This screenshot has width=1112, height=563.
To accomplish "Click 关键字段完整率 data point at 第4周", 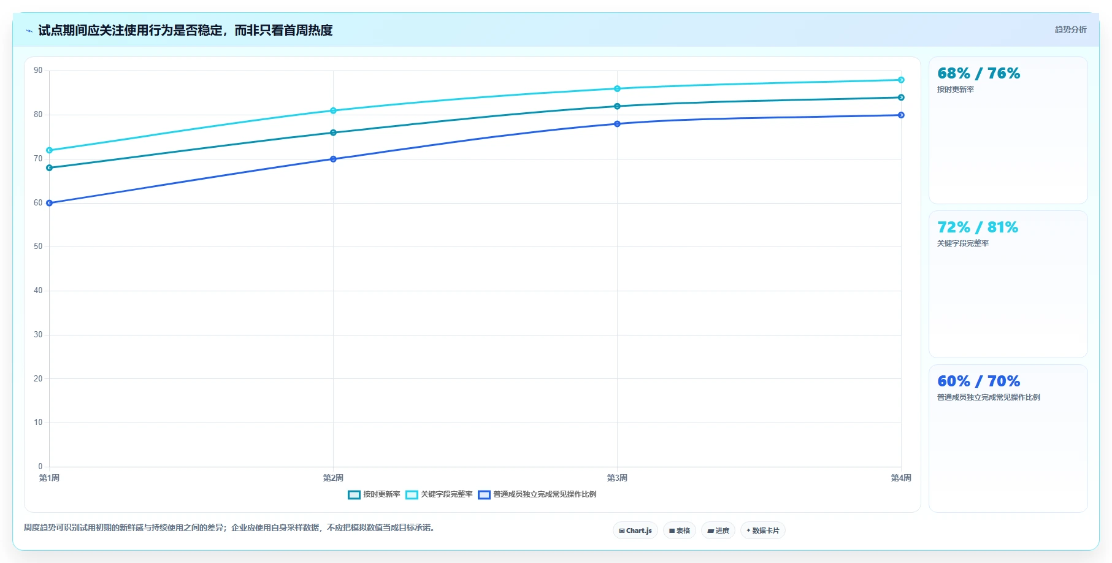I will pyautogui.click(x=901, y=80).
